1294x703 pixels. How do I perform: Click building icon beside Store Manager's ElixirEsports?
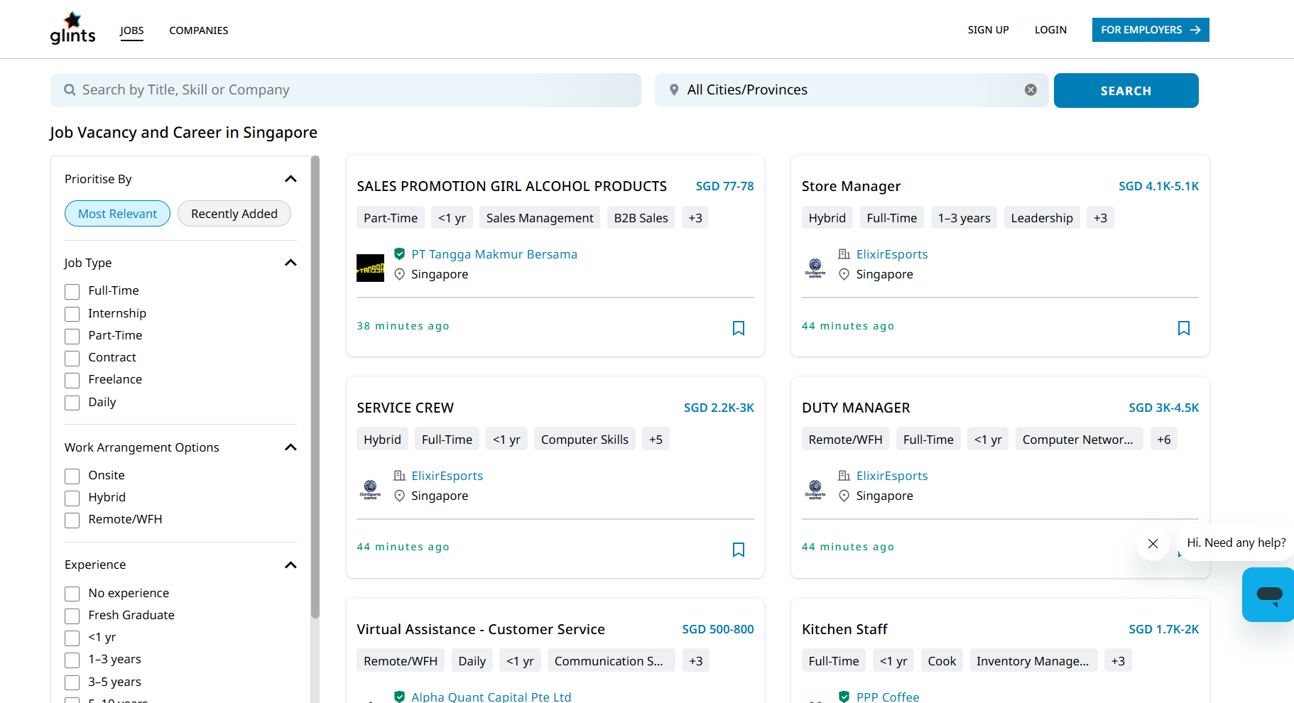click(x=844, y=254)
